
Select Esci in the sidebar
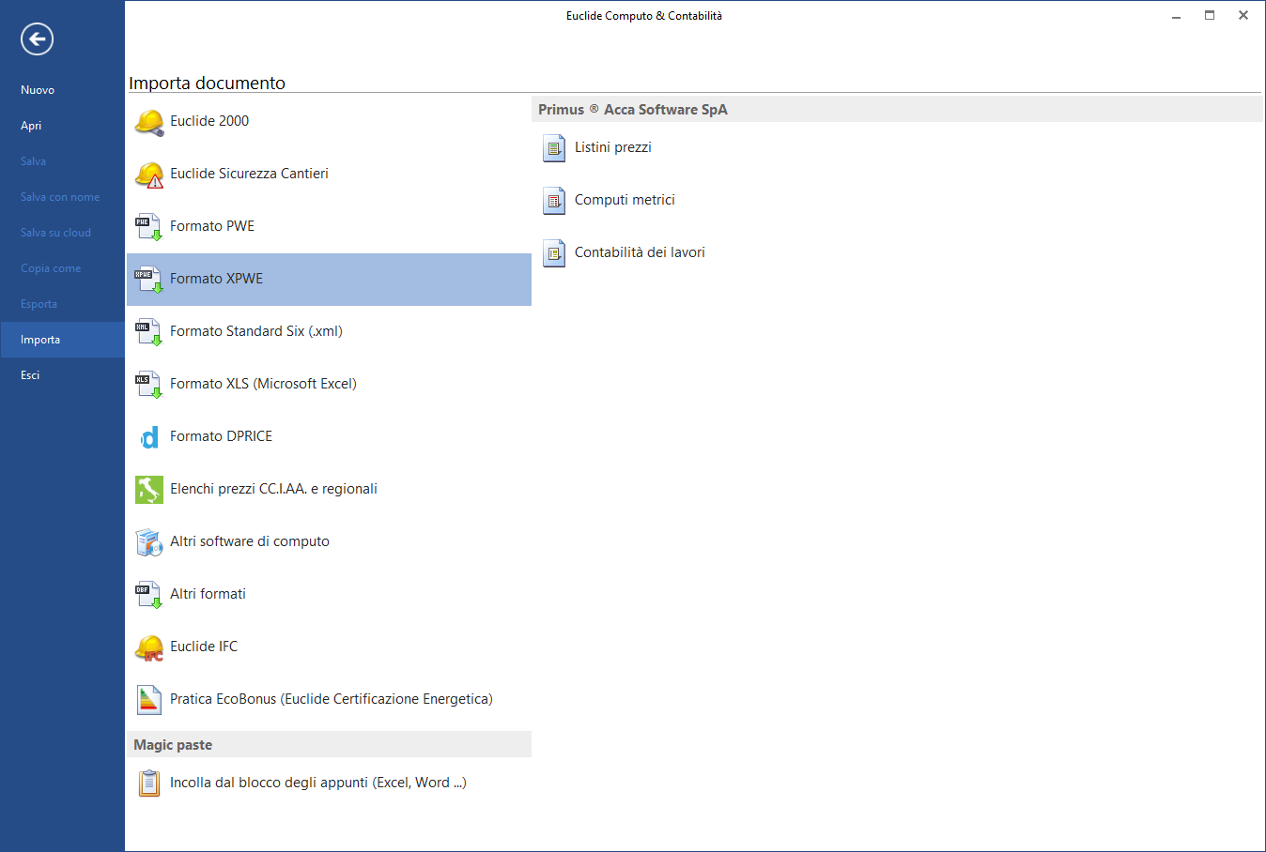click(30, 375)
